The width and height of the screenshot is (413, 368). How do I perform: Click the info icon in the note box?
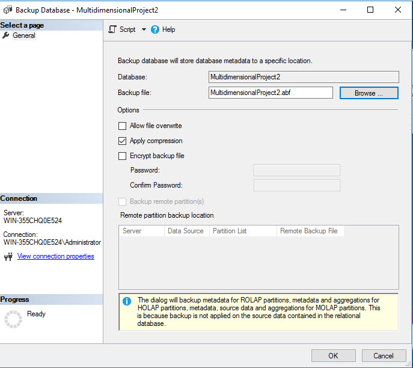[127, 301]
